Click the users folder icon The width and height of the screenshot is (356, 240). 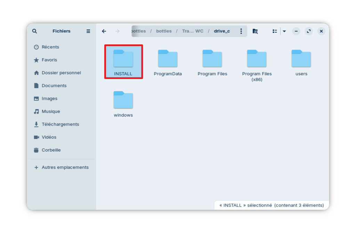[x=301, y=59]
